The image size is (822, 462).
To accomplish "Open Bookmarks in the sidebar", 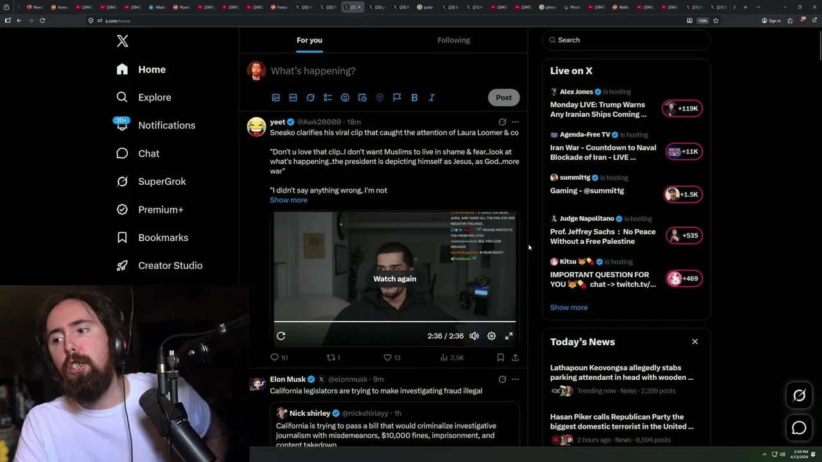I will click(152, 237).
